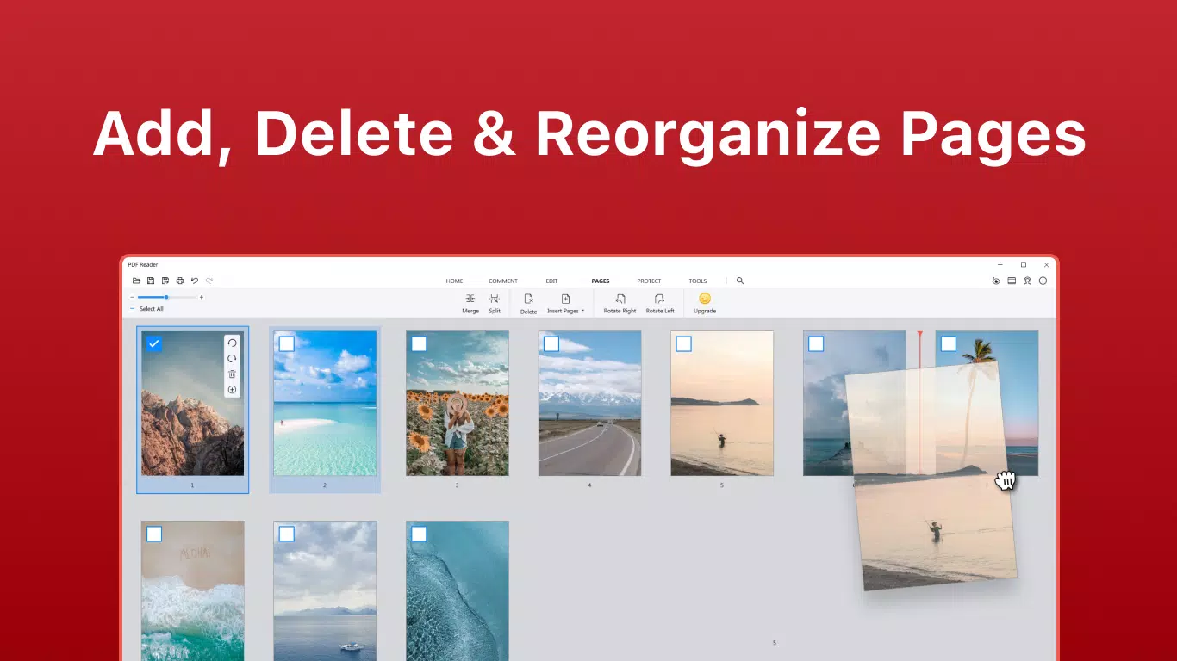Screen dimensions: 1177x661
Task: Open the PROTECT tab
Action: pos(649,281)
